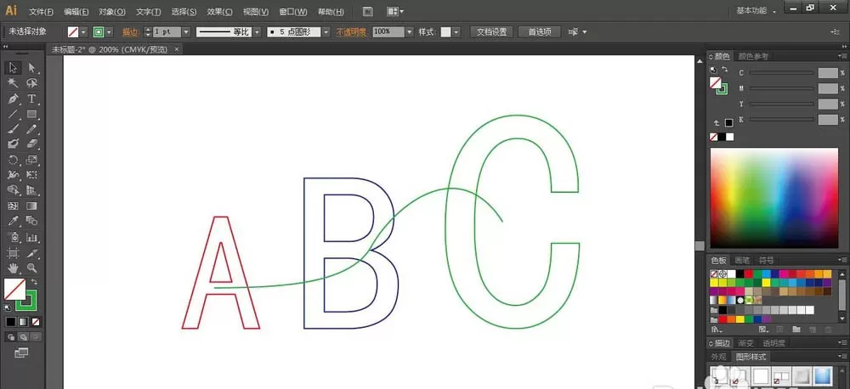This screenshot has height=389, width=850.
Task: Open the stroke weight dropdown
Action: pos(186,32)
